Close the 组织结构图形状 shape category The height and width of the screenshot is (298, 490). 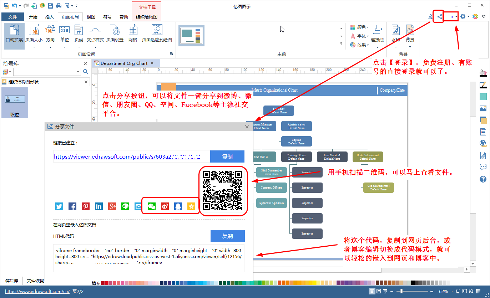point(86,82)
